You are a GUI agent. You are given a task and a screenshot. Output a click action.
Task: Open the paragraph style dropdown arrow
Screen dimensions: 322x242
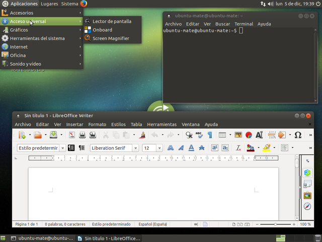pos(62,148)
